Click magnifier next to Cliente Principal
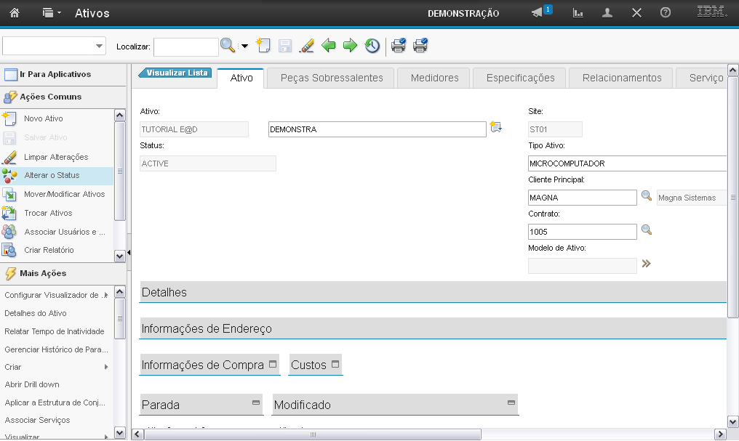Viewport: 739px width, 441px height. 646,196
